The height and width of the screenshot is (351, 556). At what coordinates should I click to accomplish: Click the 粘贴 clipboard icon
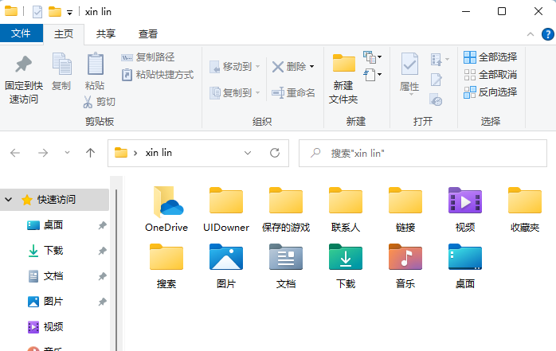(x=95, y=65)
